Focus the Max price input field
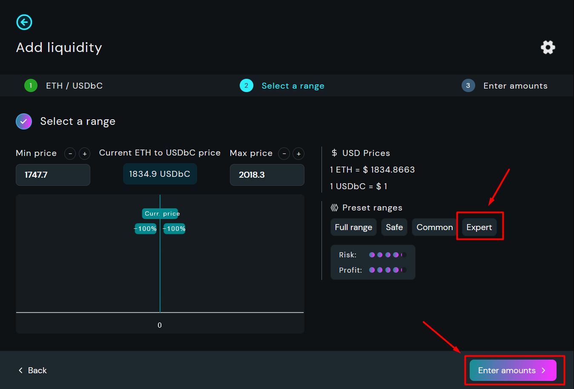This screenshot has height=389, width=574. pos(267,175)
